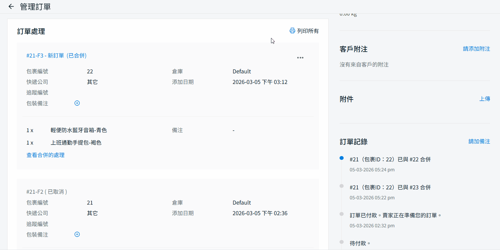This screenshot has height=250, width=500.
Task: Open the three-dot menu for order #21-F3
Action: pyautogui.click(x=300, y=58)
